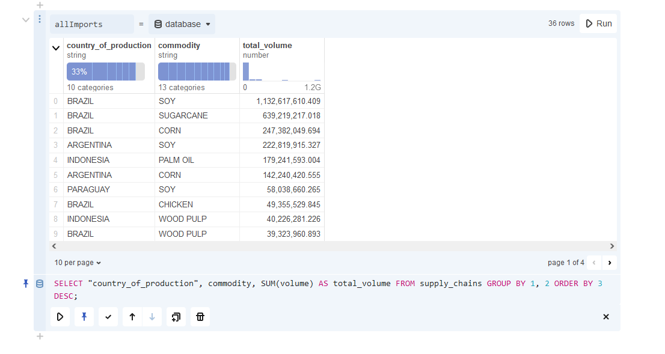Expand the table column options chevron
Screen dimensions: 665x354
pyautogui.click(x=56, y=48)
